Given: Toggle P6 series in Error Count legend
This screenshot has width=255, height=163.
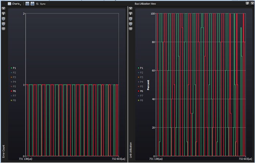Looking at the screenshot, I should coord(13,91).
